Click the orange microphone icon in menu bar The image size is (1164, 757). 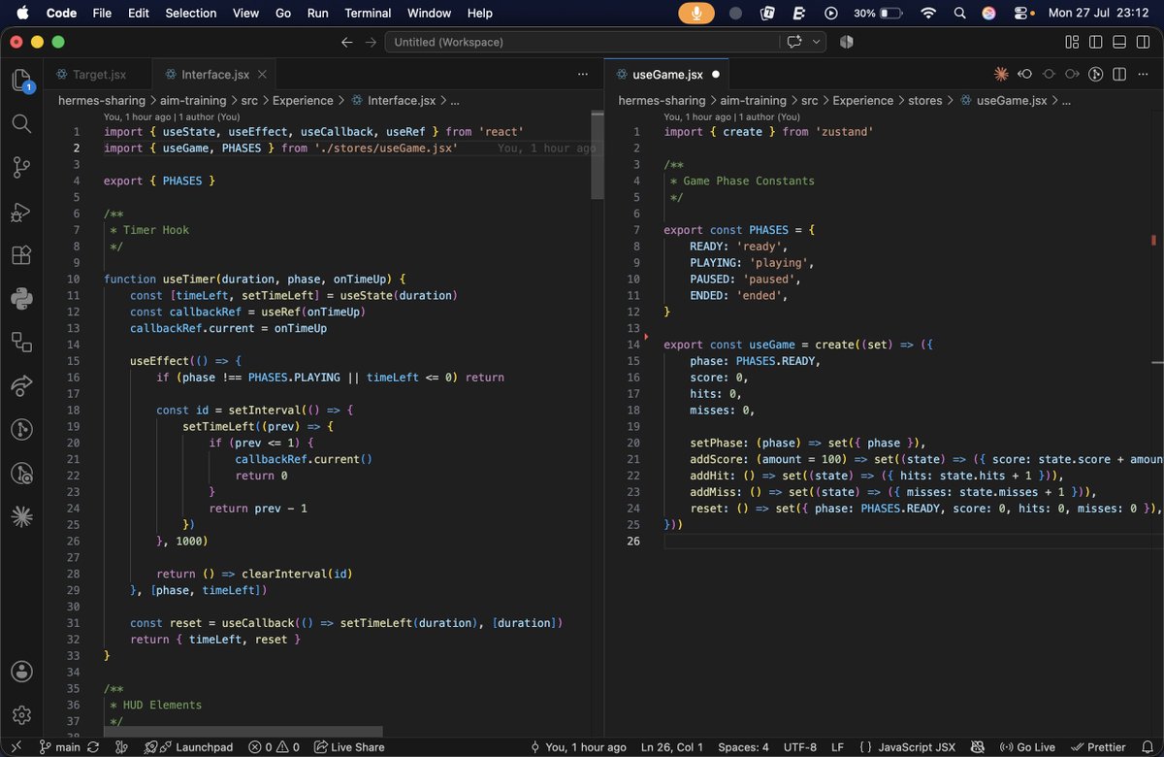tap(695, 13)
